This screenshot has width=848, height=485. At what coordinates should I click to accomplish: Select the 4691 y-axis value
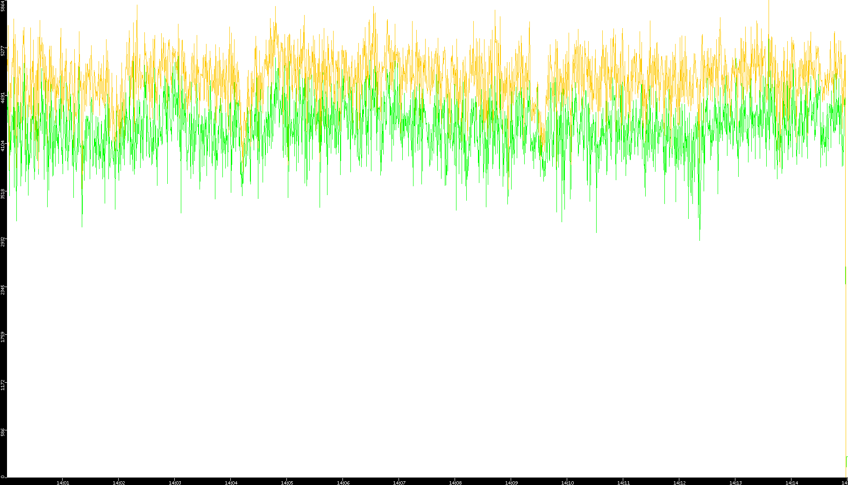[x=3, y=98]
